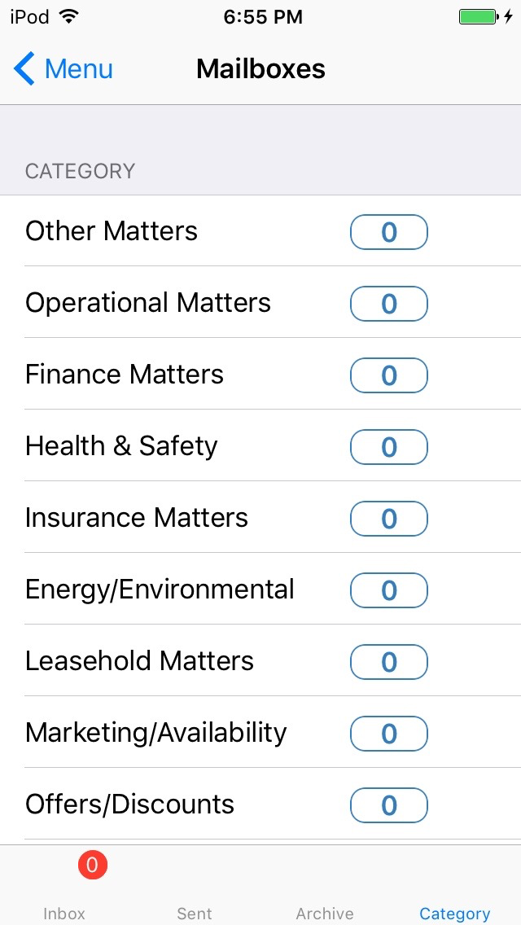The width and height of the screenshot is (521, 925).
Task: Switch to the Sent tab
Action: [x=195, y=896]
